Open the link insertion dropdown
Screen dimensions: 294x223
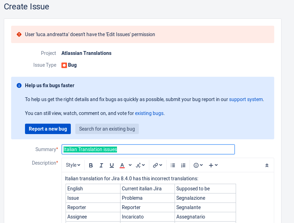[158, 165]
